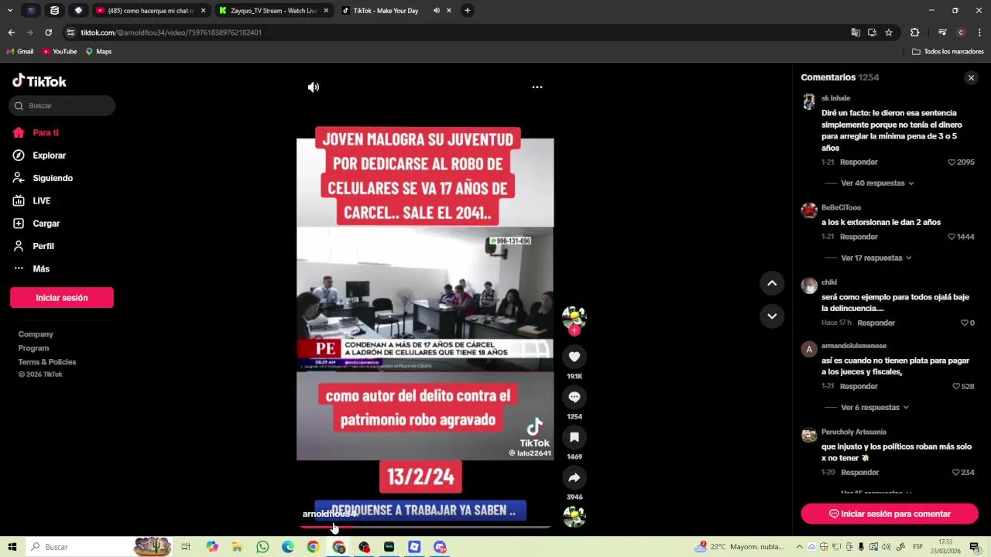Open the Explorar page

coord(39,155)
